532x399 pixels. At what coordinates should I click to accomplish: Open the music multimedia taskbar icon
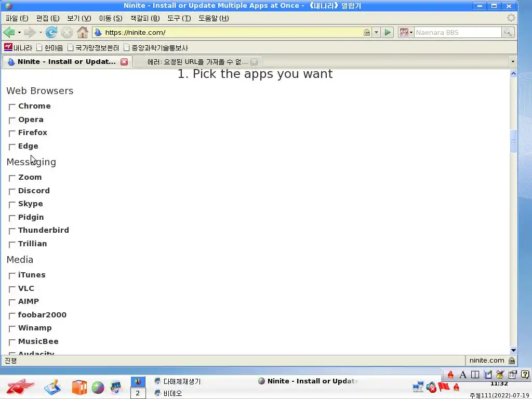pos(116,388)
